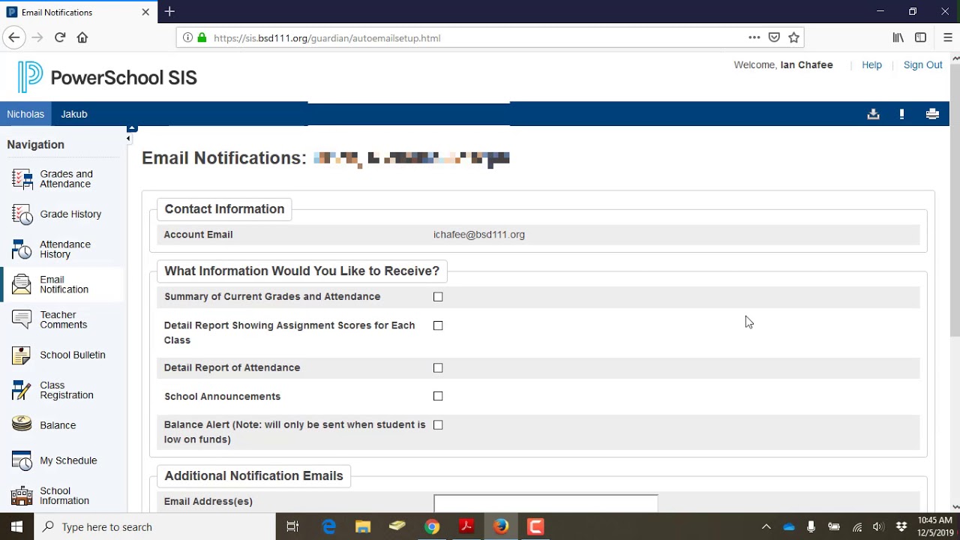
Task: Open volume control in system tray
Action: coord(878,526)
